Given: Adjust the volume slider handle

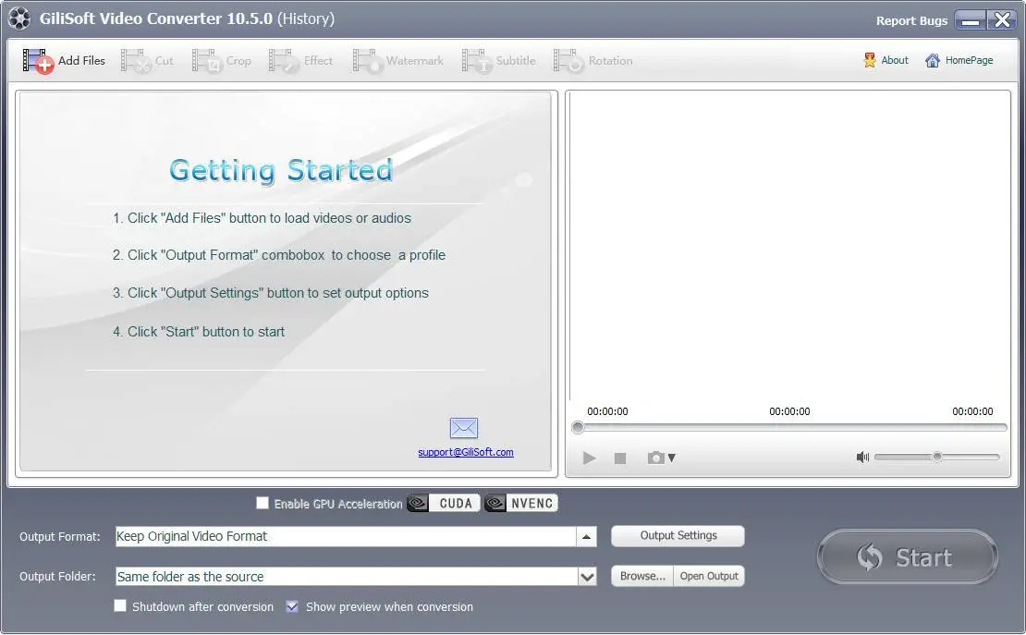Looking at the screenshot, I should (937, 457).
